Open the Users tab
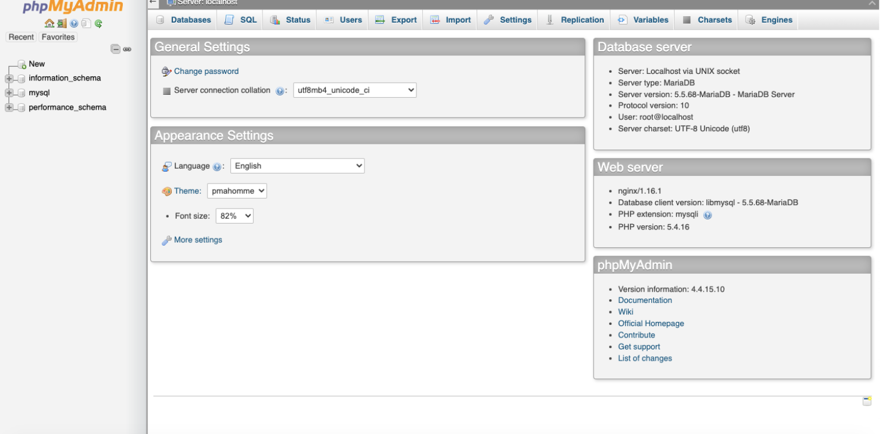The image size is (887, 434). [x=343, y=20]
